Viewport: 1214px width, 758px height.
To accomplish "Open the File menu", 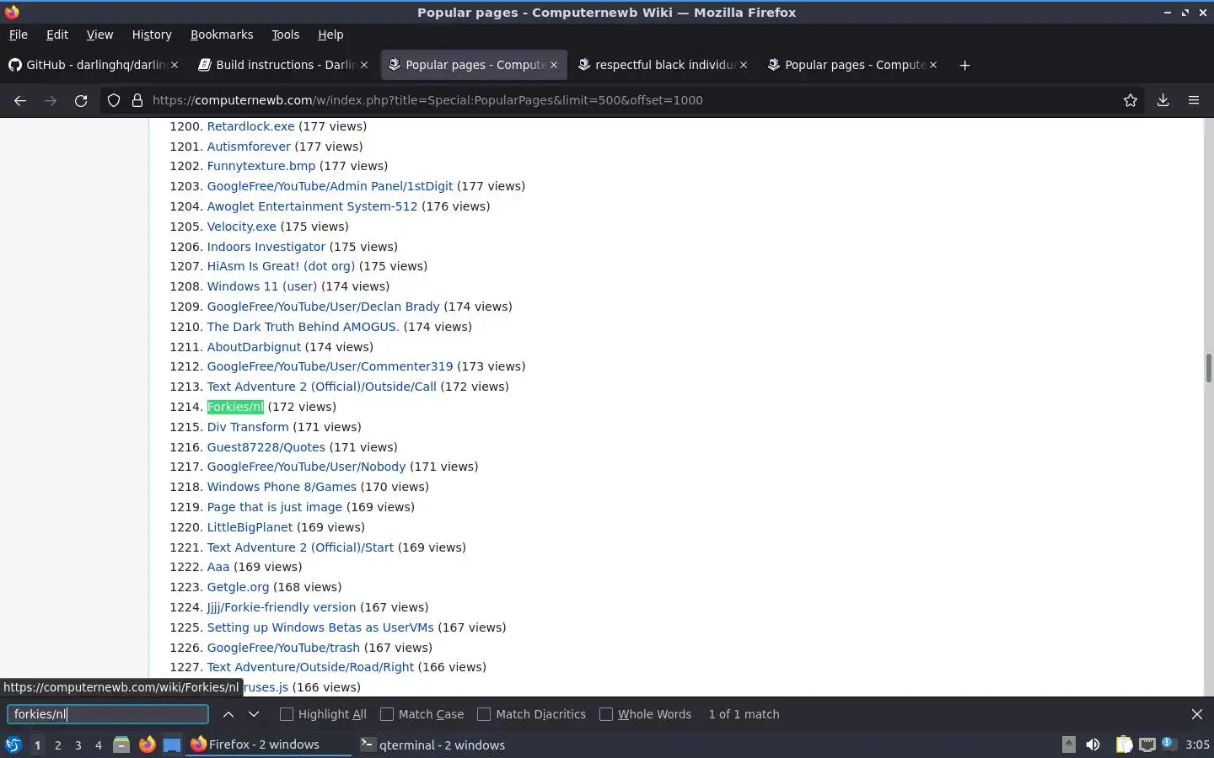I will pyautogui.click(x=19, y=35).
